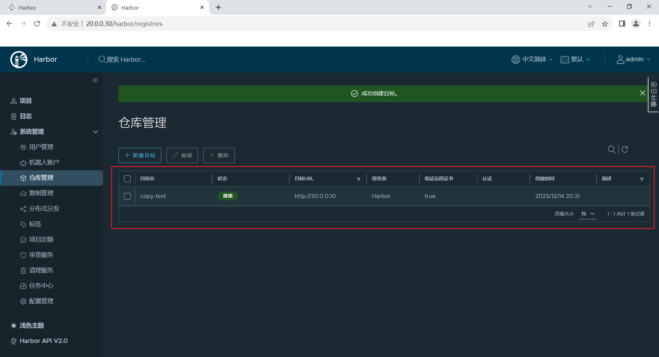Collapse the 系统管理 section
659x357 pixels.
tap(95, 132)
